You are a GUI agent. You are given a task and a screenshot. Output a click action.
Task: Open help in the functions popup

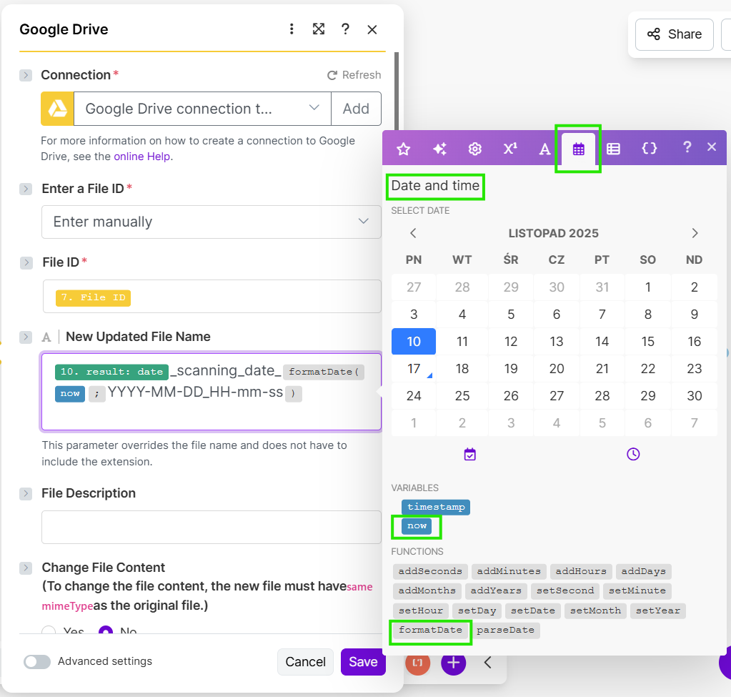(687, 147)
